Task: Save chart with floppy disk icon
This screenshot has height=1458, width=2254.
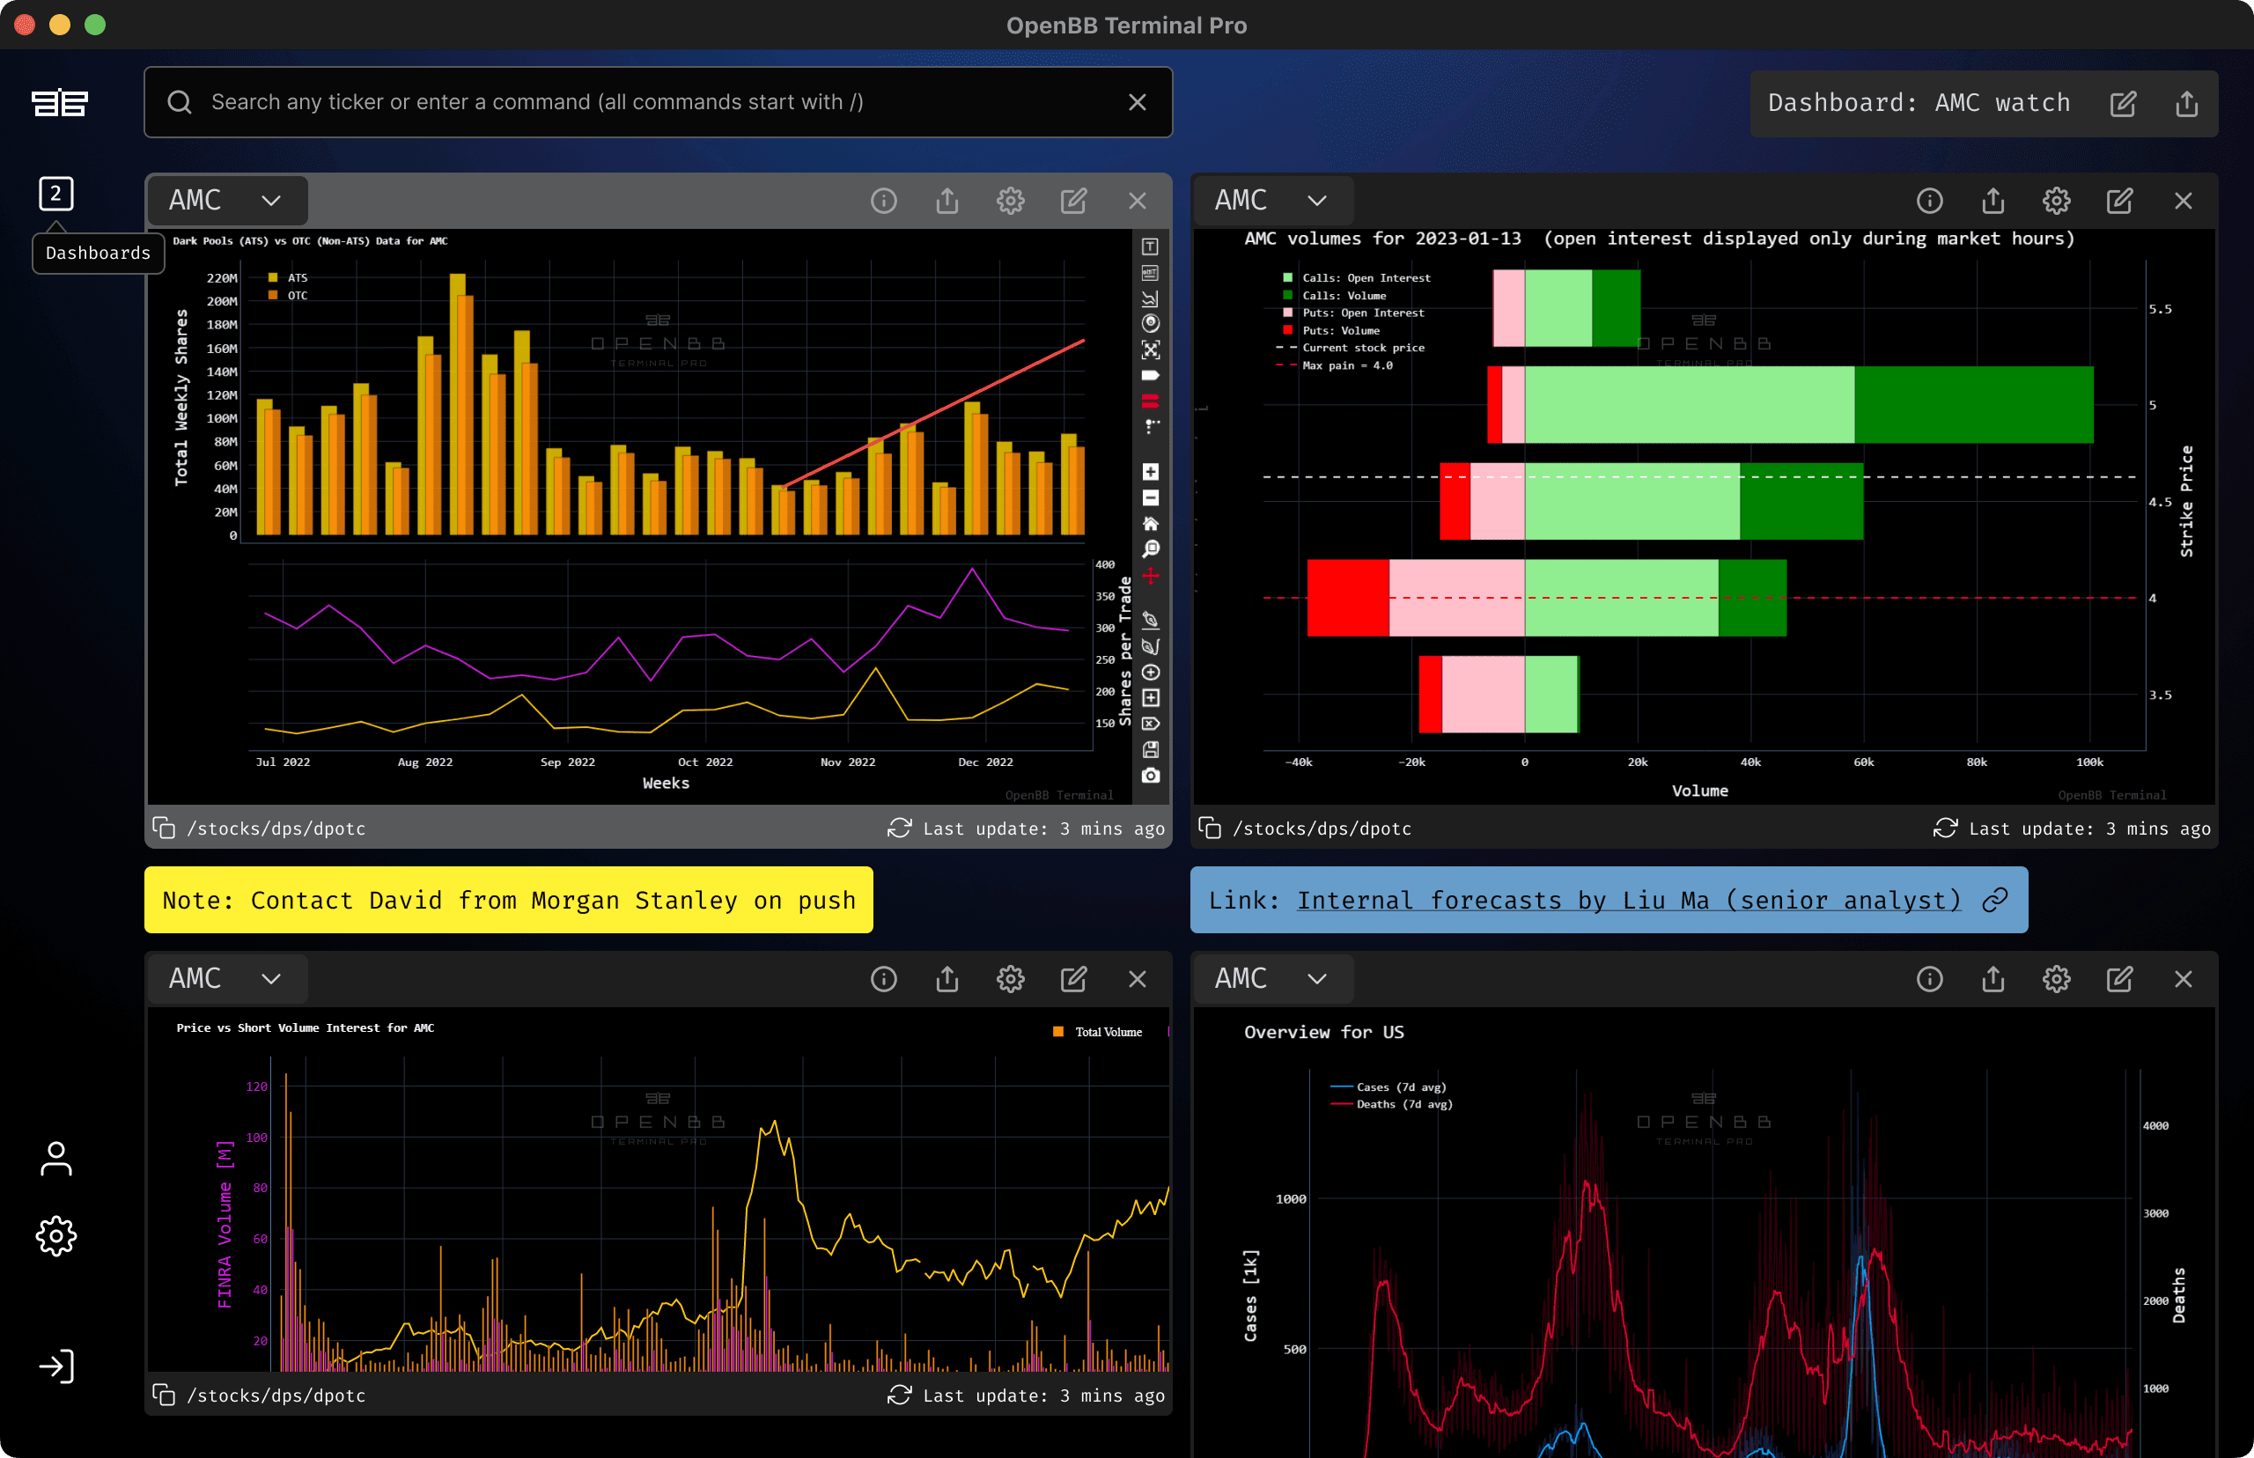Action: pos(1150,750)
